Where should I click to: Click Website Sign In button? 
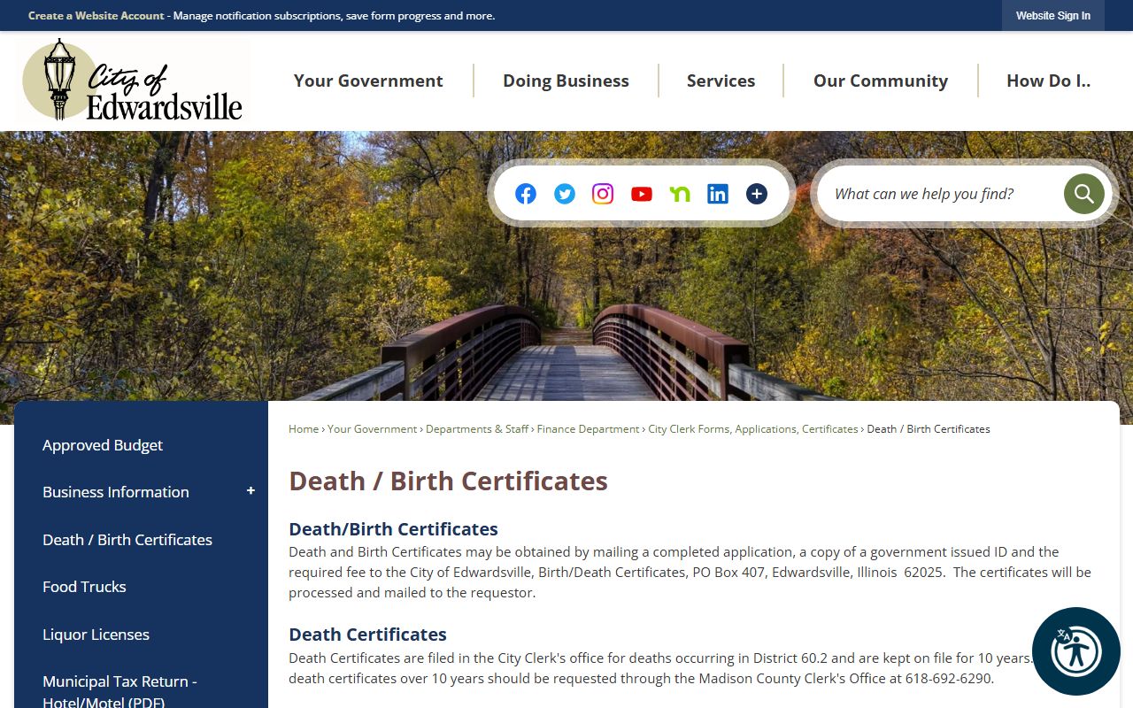pyautogui.click(x=1053, y=16)
